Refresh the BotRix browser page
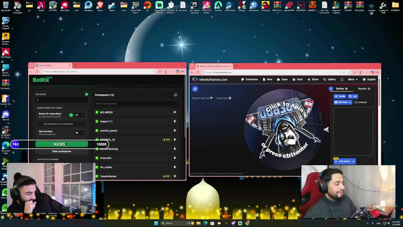The height and width of the screenshot is (227, 403). pos(37,72)
